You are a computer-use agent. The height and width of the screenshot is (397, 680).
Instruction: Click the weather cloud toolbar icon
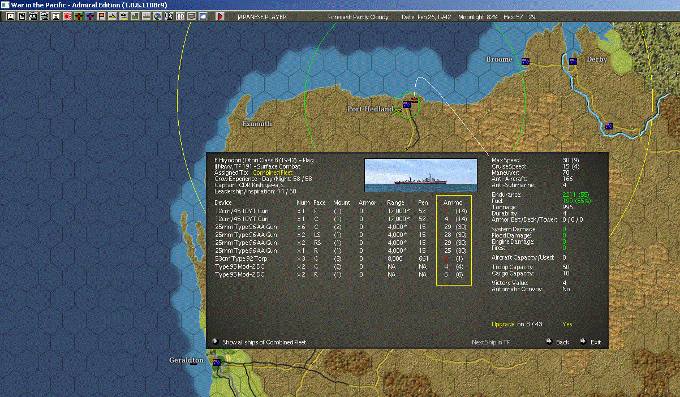(x=203, y=16)
